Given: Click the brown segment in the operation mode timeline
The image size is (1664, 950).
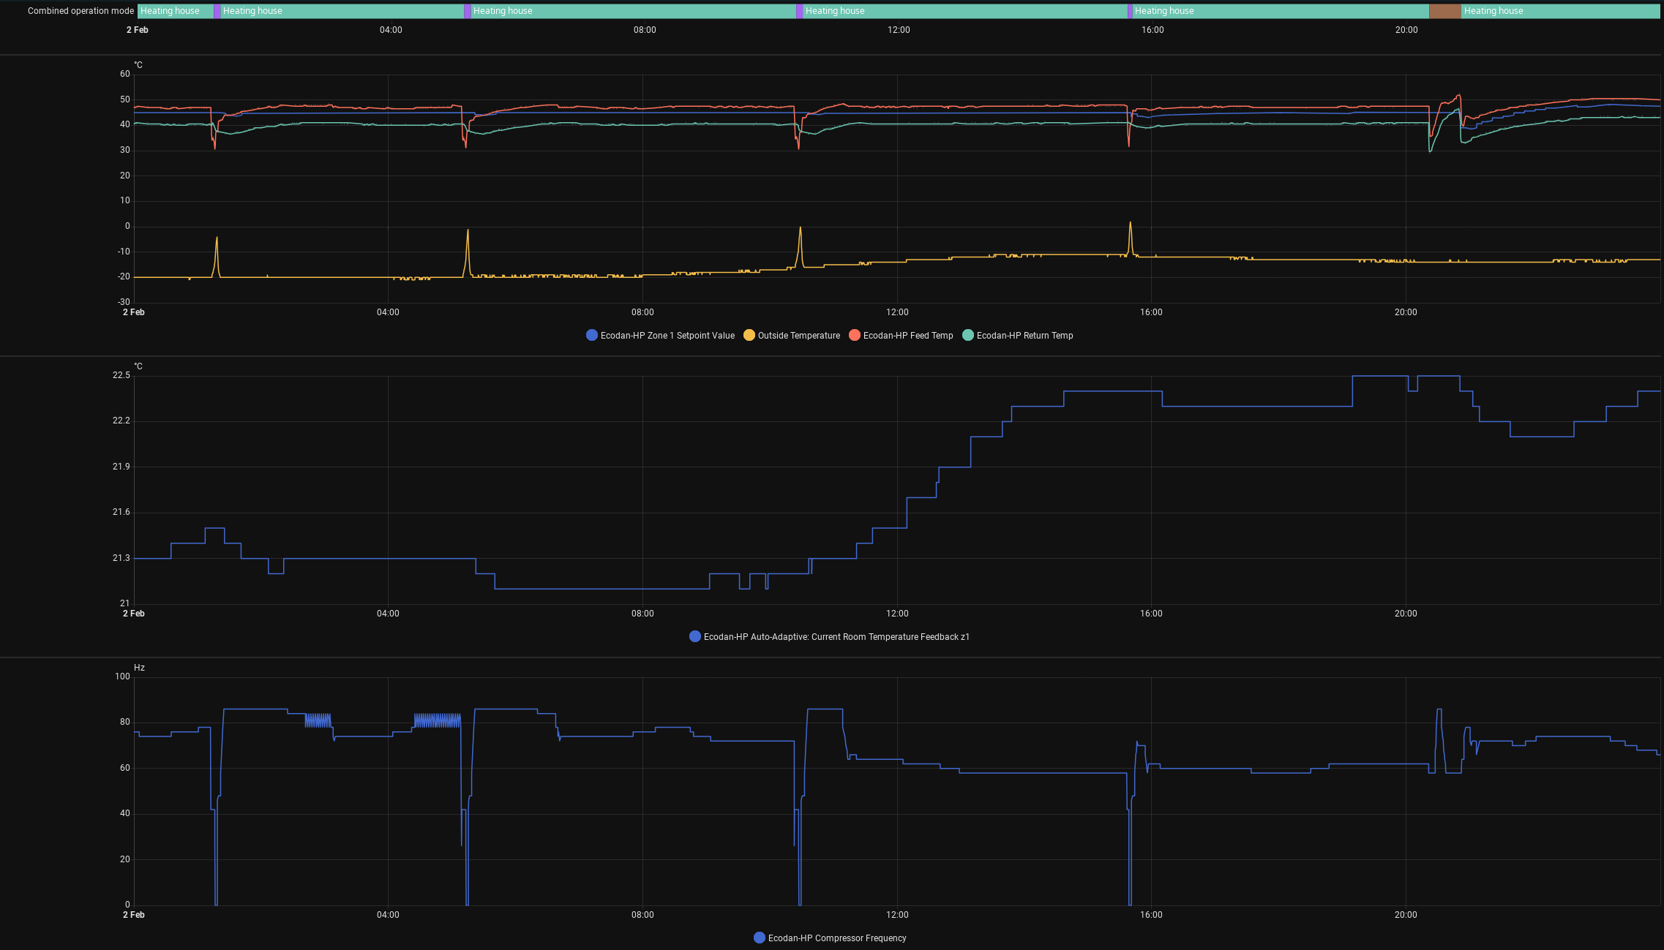Looking at the screenshot, I should [1444, 11].
